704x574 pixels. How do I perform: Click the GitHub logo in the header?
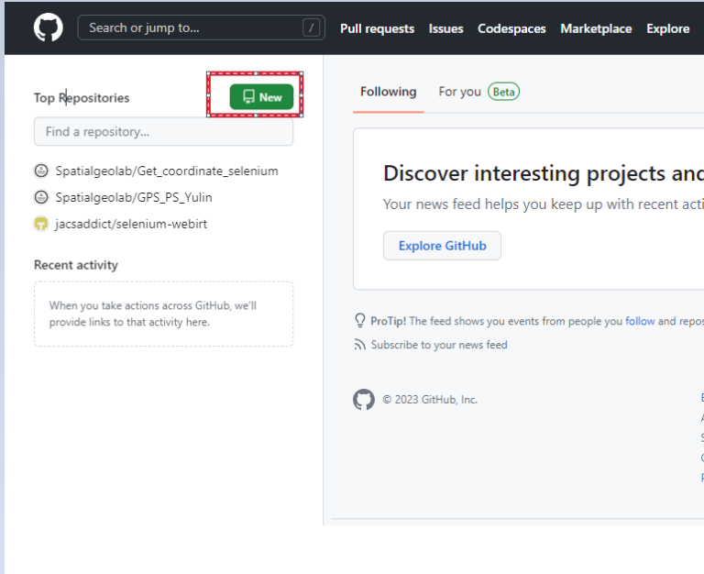coord(49,28)
